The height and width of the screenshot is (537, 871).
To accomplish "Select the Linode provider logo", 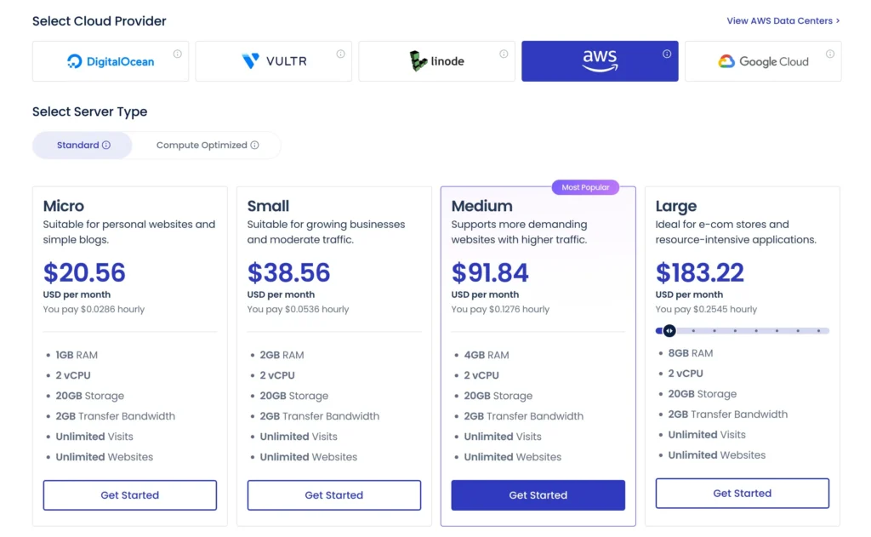I will pyautogui.click(x=436, y=60).
